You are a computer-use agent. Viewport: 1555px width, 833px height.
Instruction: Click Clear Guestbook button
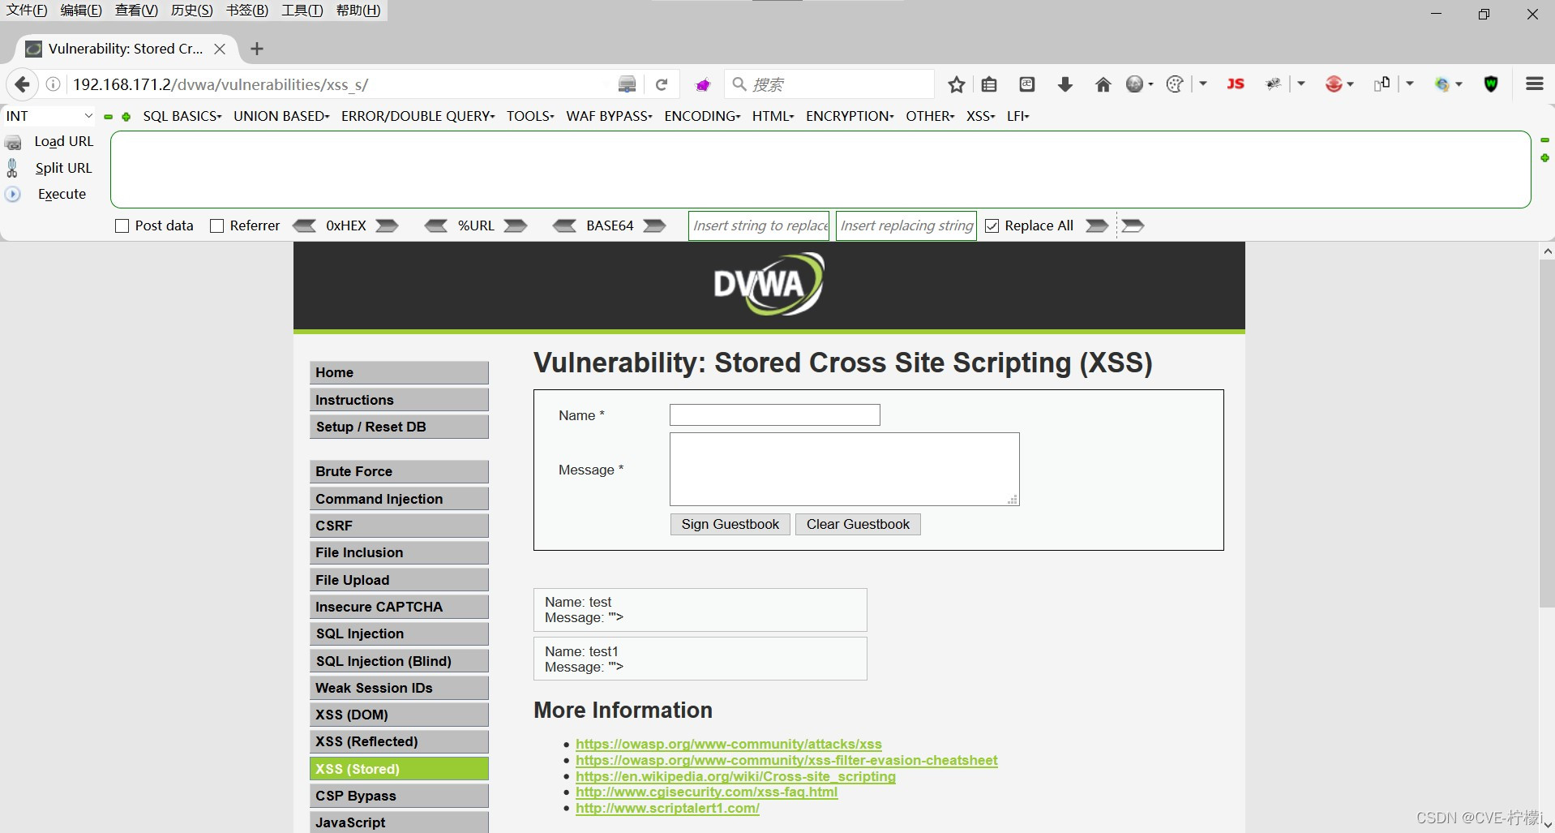click(858, 524)
